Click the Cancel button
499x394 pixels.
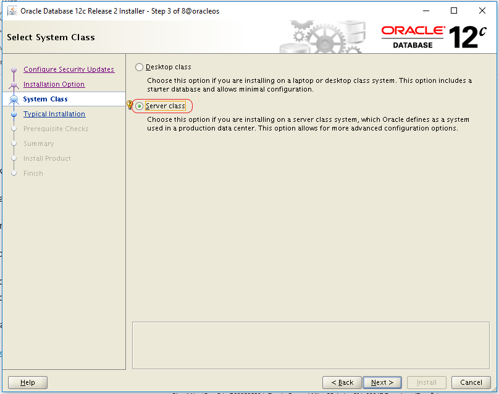click(x=471, y=382)
